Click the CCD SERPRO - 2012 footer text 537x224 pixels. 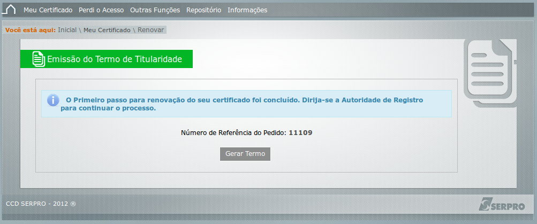click(41, 204)
